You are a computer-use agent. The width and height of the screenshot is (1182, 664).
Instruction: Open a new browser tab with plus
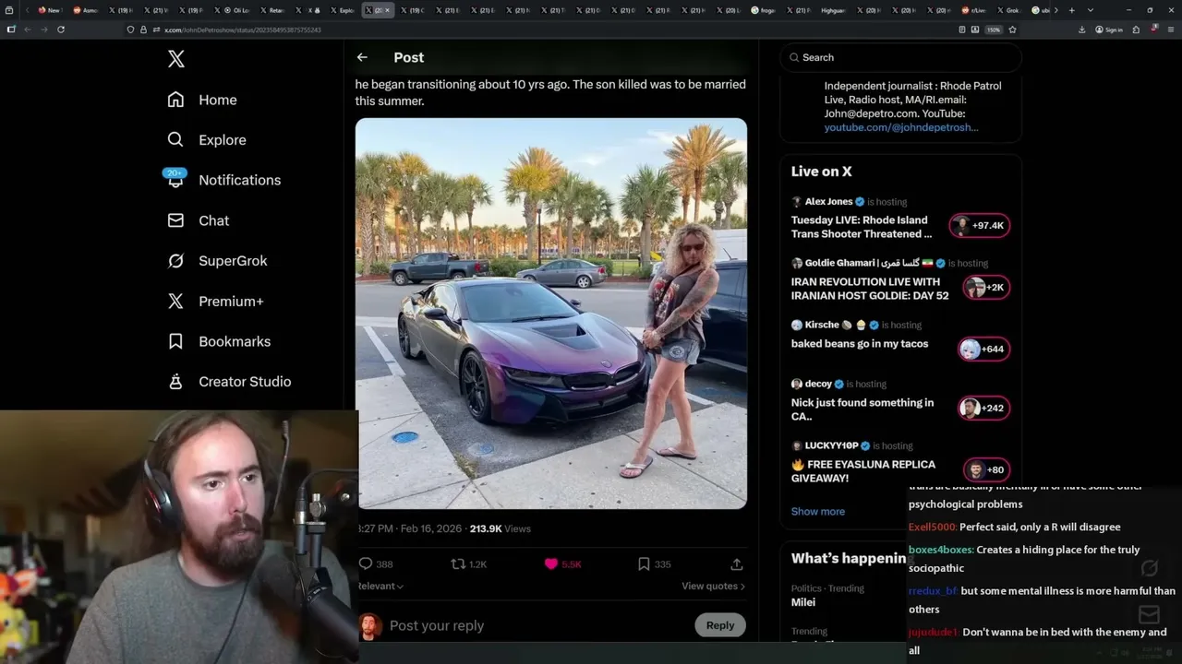coord(1071,10)
